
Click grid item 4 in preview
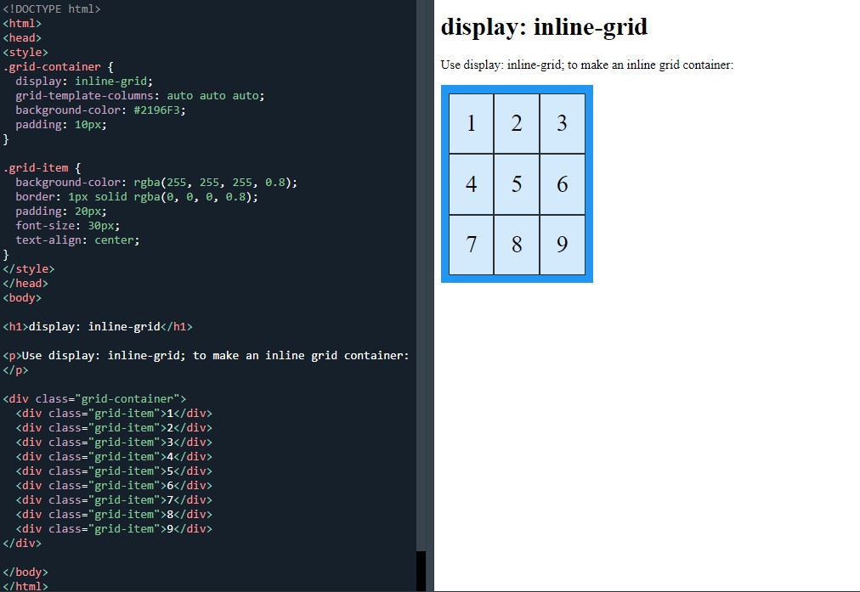(471, 184)
